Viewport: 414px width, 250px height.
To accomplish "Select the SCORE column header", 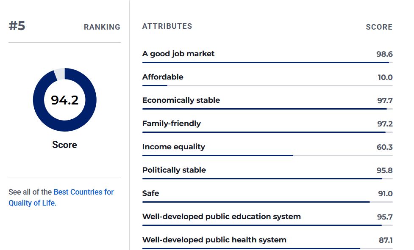I will 379,27.
